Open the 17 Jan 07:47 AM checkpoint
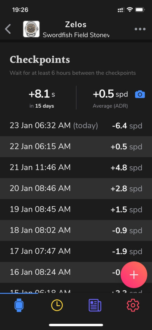 pyautogui.click(x=76, y=251)
